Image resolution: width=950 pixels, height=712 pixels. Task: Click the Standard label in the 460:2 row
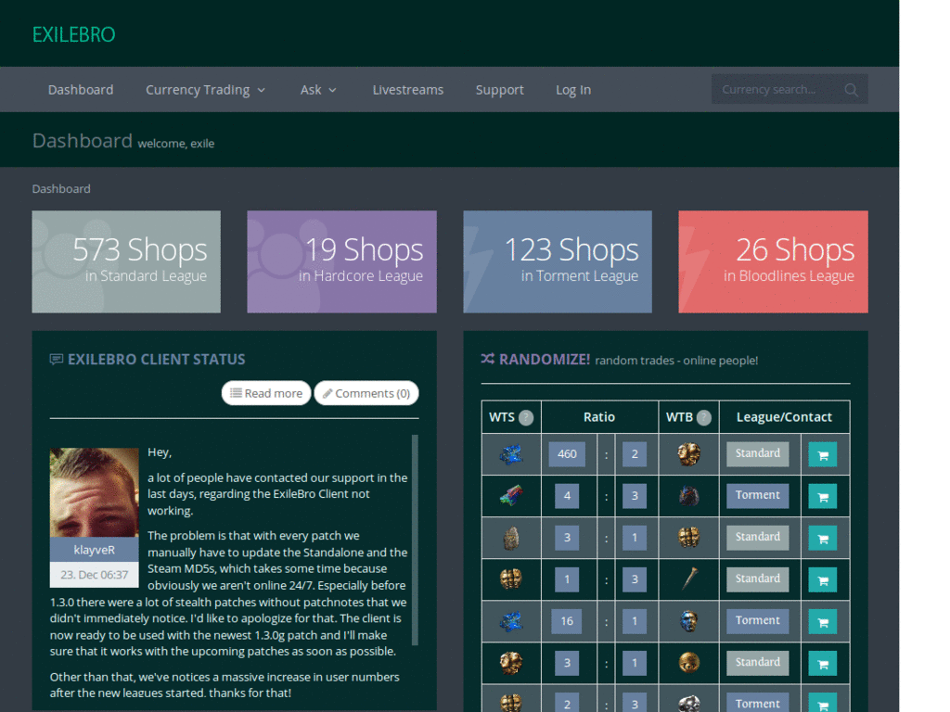point(757,453)
